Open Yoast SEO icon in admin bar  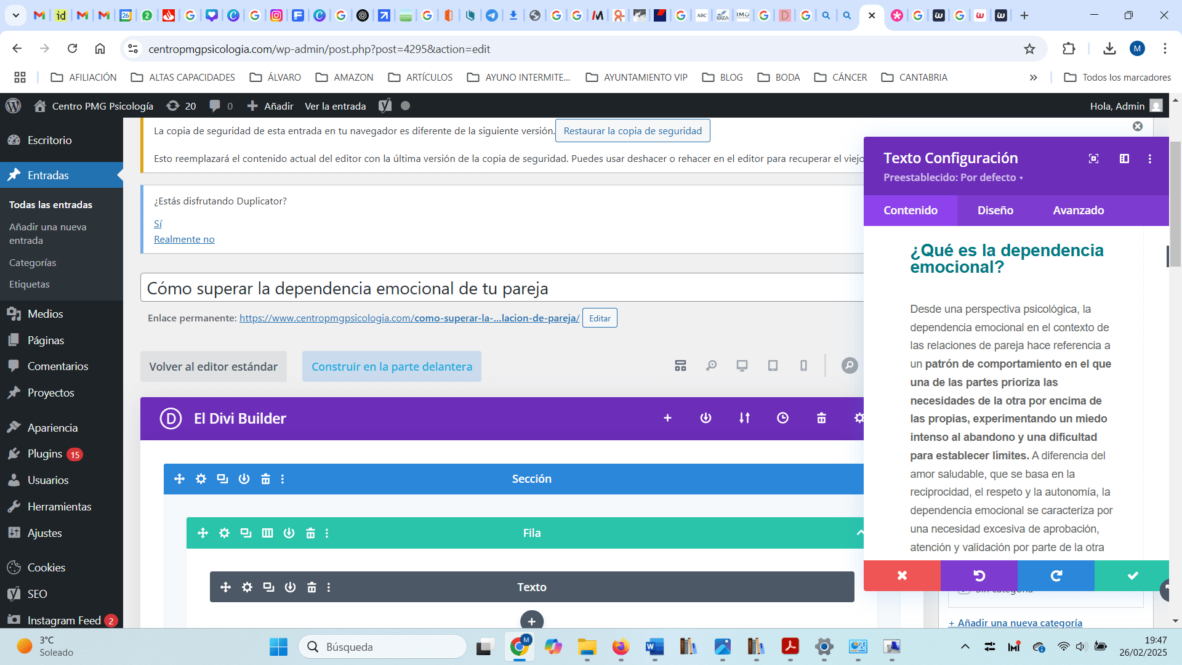385,106
